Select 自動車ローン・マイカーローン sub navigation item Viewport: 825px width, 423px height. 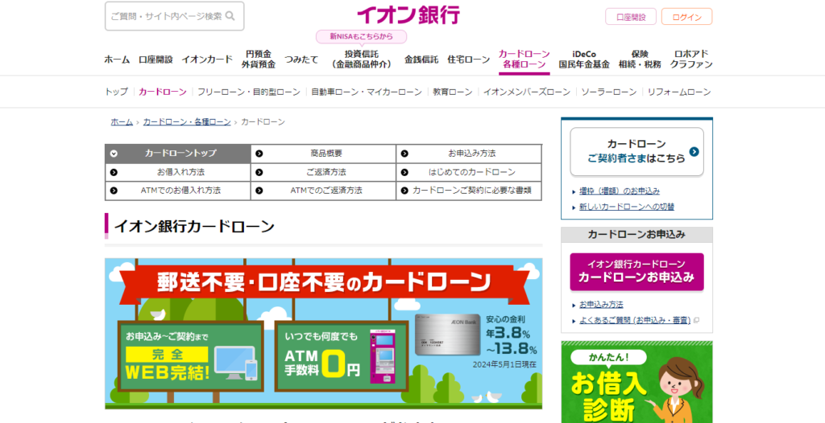(x=367, y=92)
